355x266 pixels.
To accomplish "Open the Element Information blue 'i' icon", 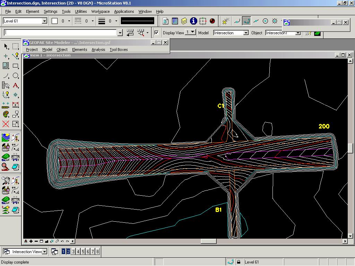I will [193, 21].
